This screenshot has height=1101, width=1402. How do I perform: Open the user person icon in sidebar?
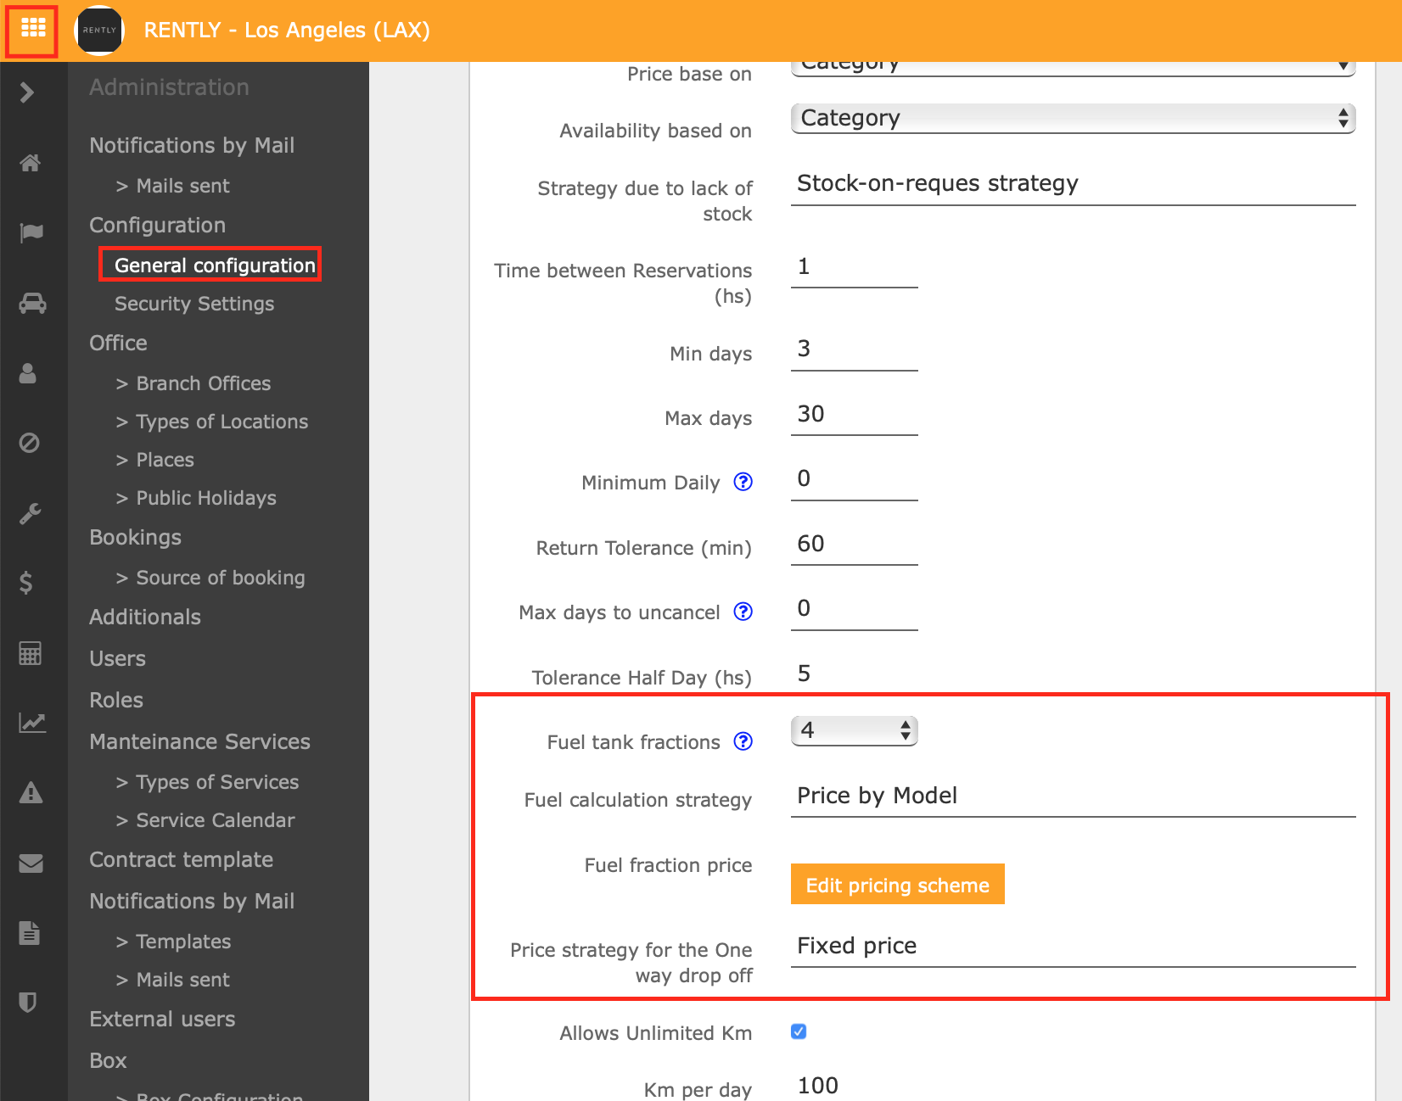28,372
